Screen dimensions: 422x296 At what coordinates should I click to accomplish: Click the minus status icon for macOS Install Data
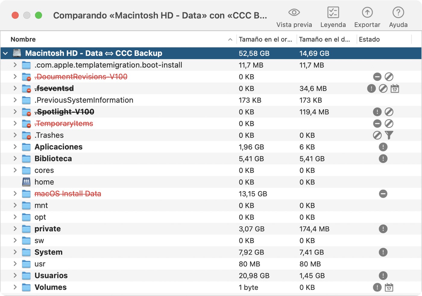click(383, 194)
